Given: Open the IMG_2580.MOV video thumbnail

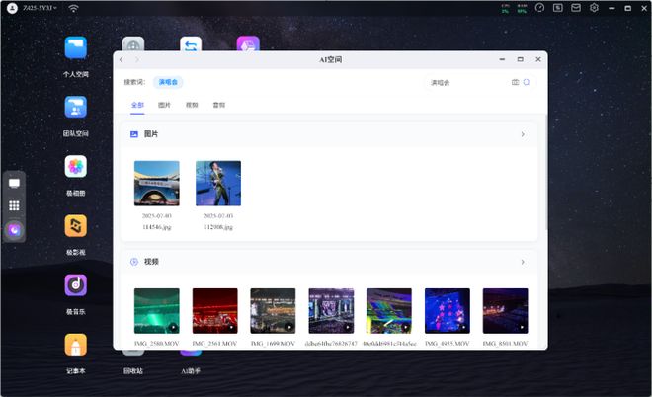Looking at the screenshot, I should click(x=157, y=310).
